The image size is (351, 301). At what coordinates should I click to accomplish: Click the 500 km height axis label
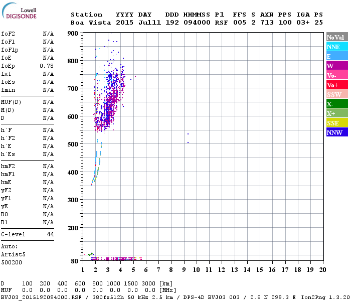coord(73,144)
